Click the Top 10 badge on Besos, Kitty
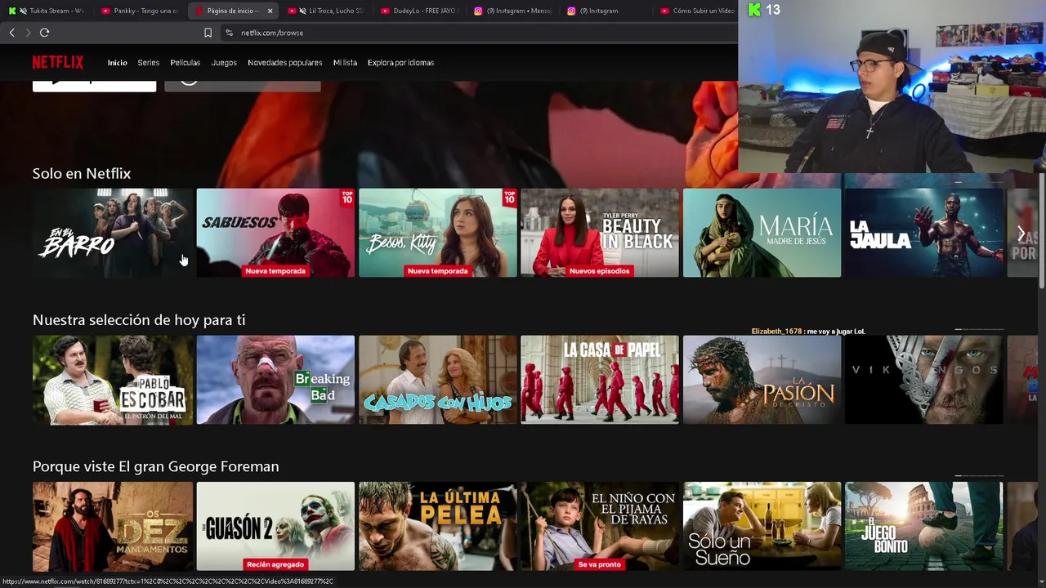 [x=509, y=197]
